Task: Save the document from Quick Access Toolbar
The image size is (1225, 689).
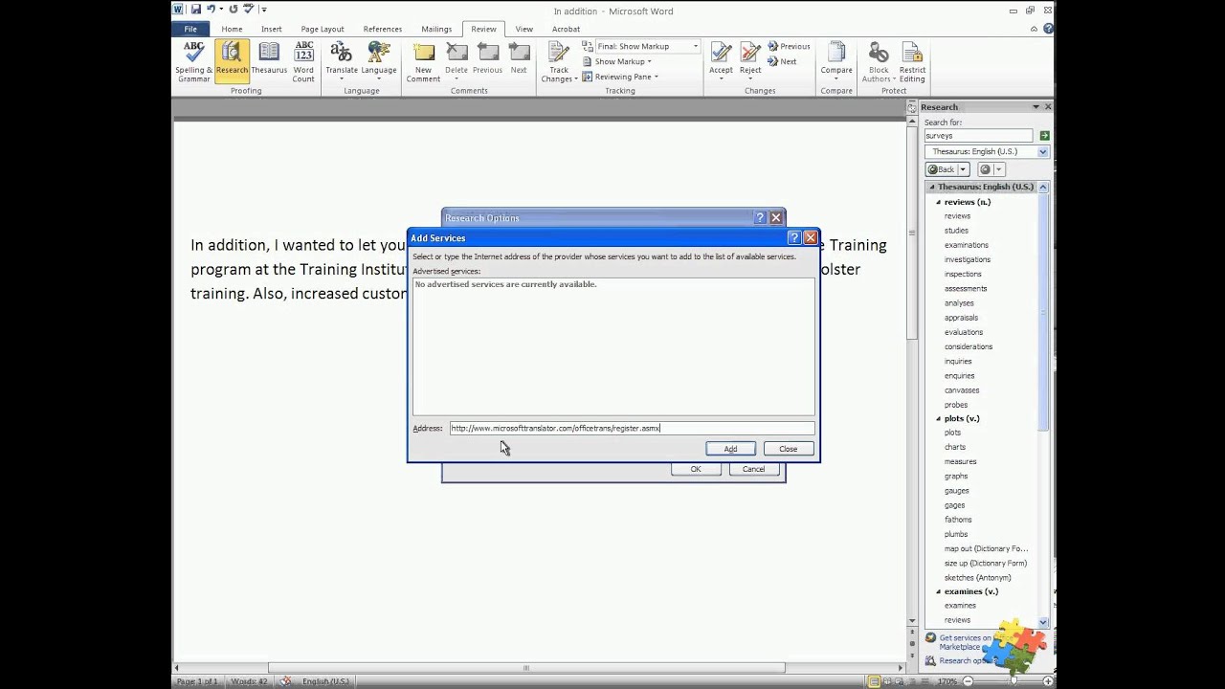Action: (195, 10)
